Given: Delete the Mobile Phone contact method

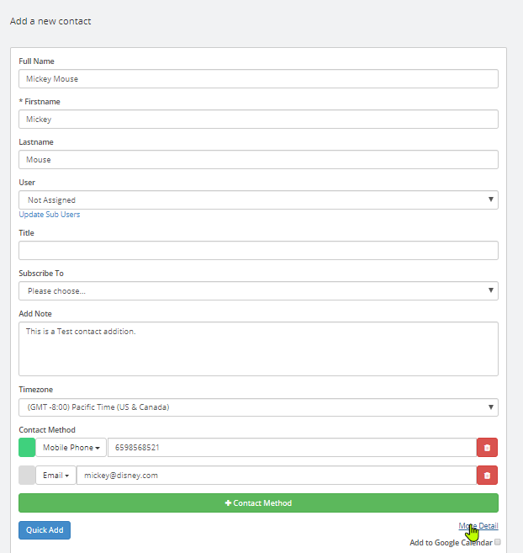Looking at the screenshot, I should (487, 447).
